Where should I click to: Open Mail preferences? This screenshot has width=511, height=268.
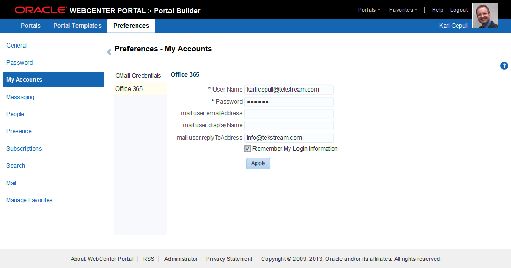(x=11, y=183)
